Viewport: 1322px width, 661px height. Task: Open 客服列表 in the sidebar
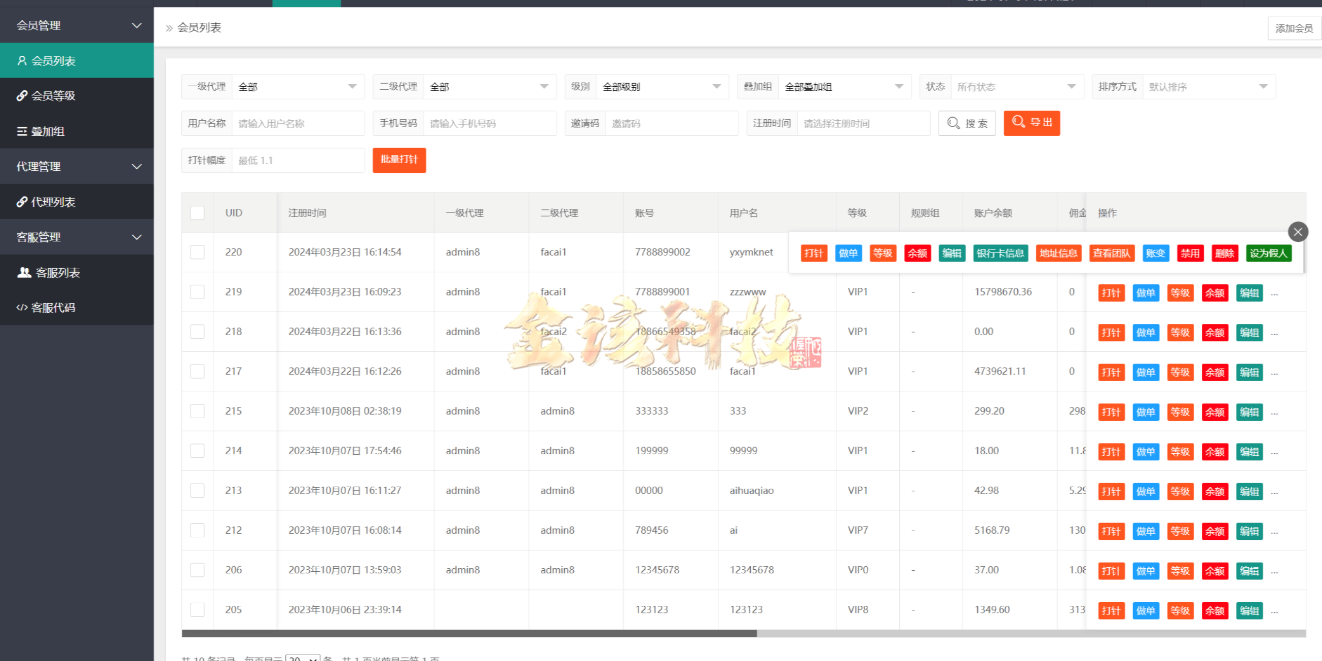pyautogui.click(x=57, y=273)
